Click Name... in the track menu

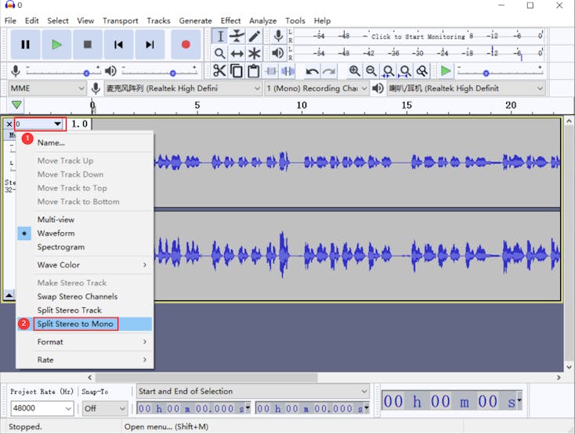[51, 143]
